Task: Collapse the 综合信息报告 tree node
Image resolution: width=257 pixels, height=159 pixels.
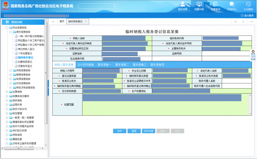Action: click(7, 28)
